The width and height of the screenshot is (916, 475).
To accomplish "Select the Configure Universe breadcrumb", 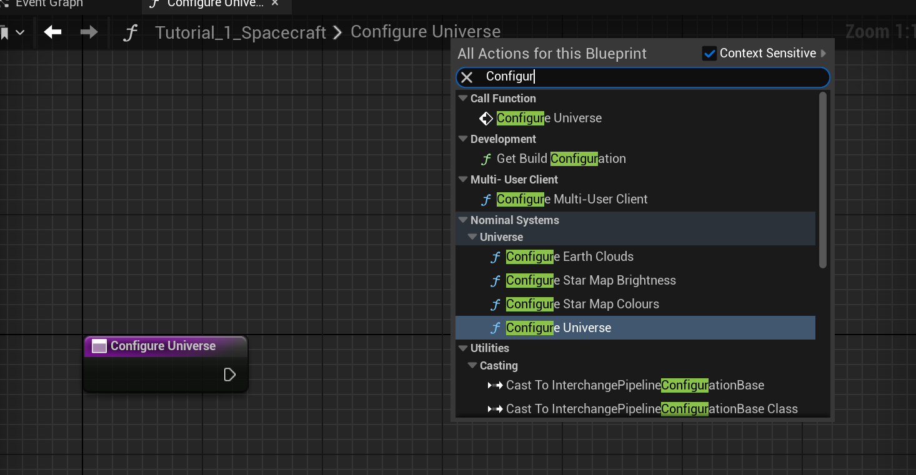I will 426,32.
